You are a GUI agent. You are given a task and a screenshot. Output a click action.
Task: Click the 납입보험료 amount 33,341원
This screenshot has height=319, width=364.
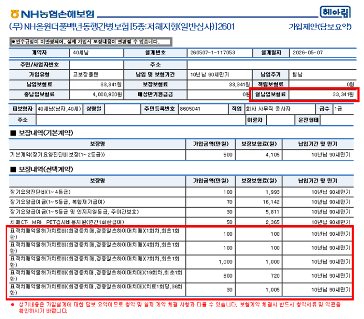tap(111, 85)
